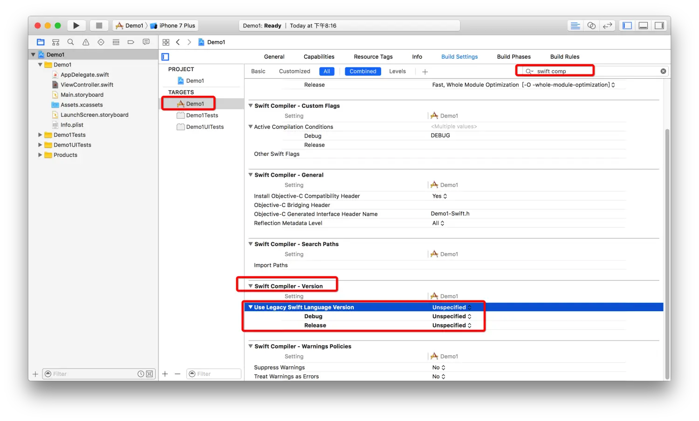Collapse the Demo1 project root
The image size is (699, 421).
[33, 54]
